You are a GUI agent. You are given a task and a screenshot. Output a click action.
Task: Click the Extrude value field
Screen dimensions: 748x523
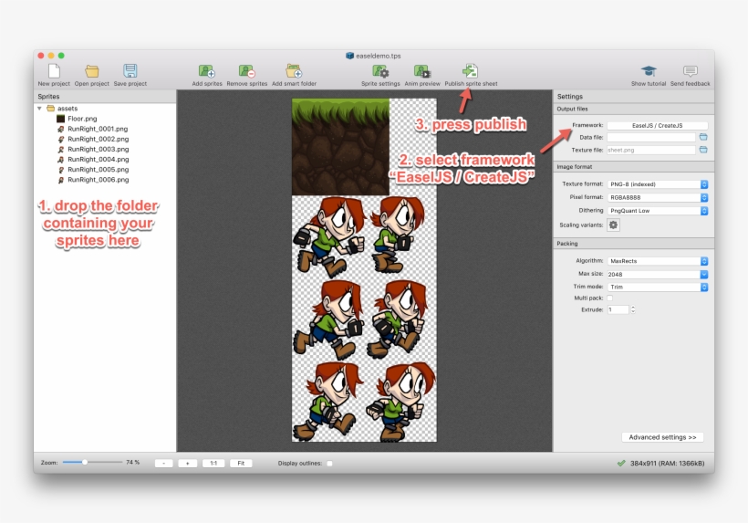(618, 309)
